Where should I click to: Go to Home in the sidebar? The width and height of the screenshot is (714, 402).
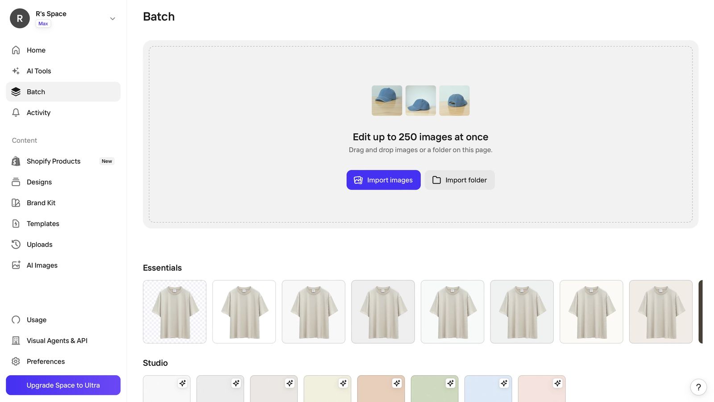(63, 50)
